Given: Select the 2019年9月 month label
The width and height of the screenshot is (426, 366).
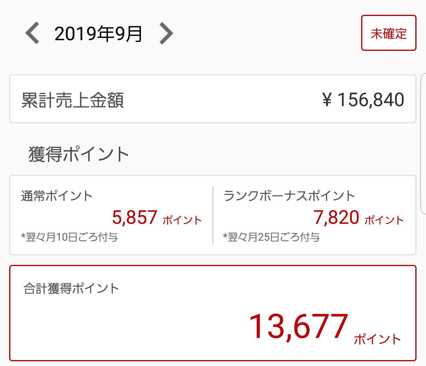Looking at the screenshot, I should click(98, 34).
